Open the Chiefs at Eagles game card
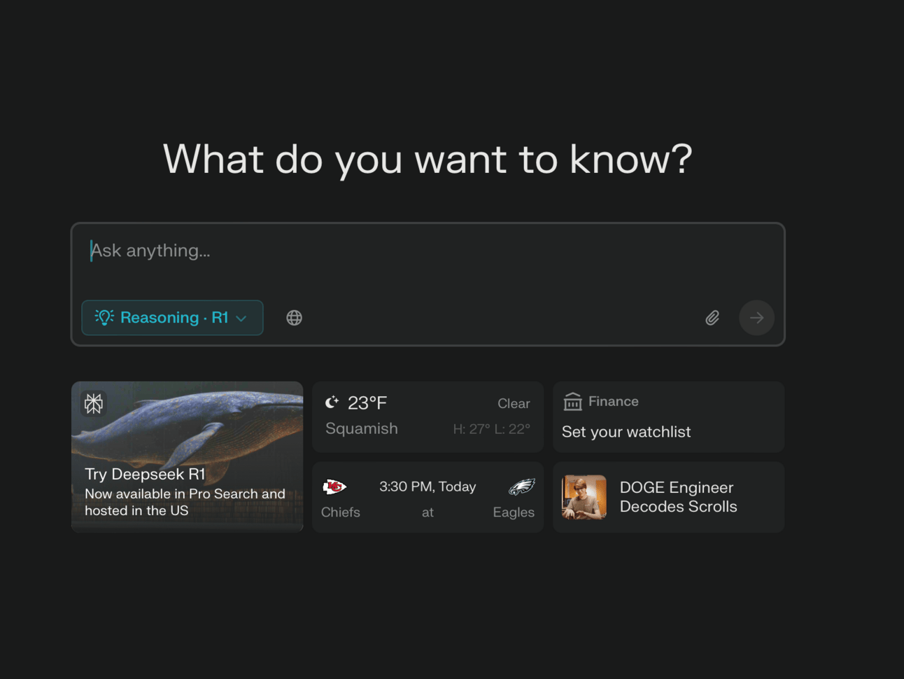 (x=428, y=497)
